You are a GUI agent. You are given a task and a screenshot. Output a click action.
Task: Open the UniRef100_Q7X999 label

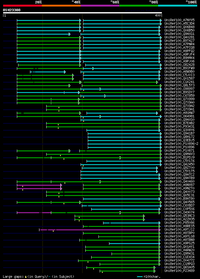pos(179,99)
